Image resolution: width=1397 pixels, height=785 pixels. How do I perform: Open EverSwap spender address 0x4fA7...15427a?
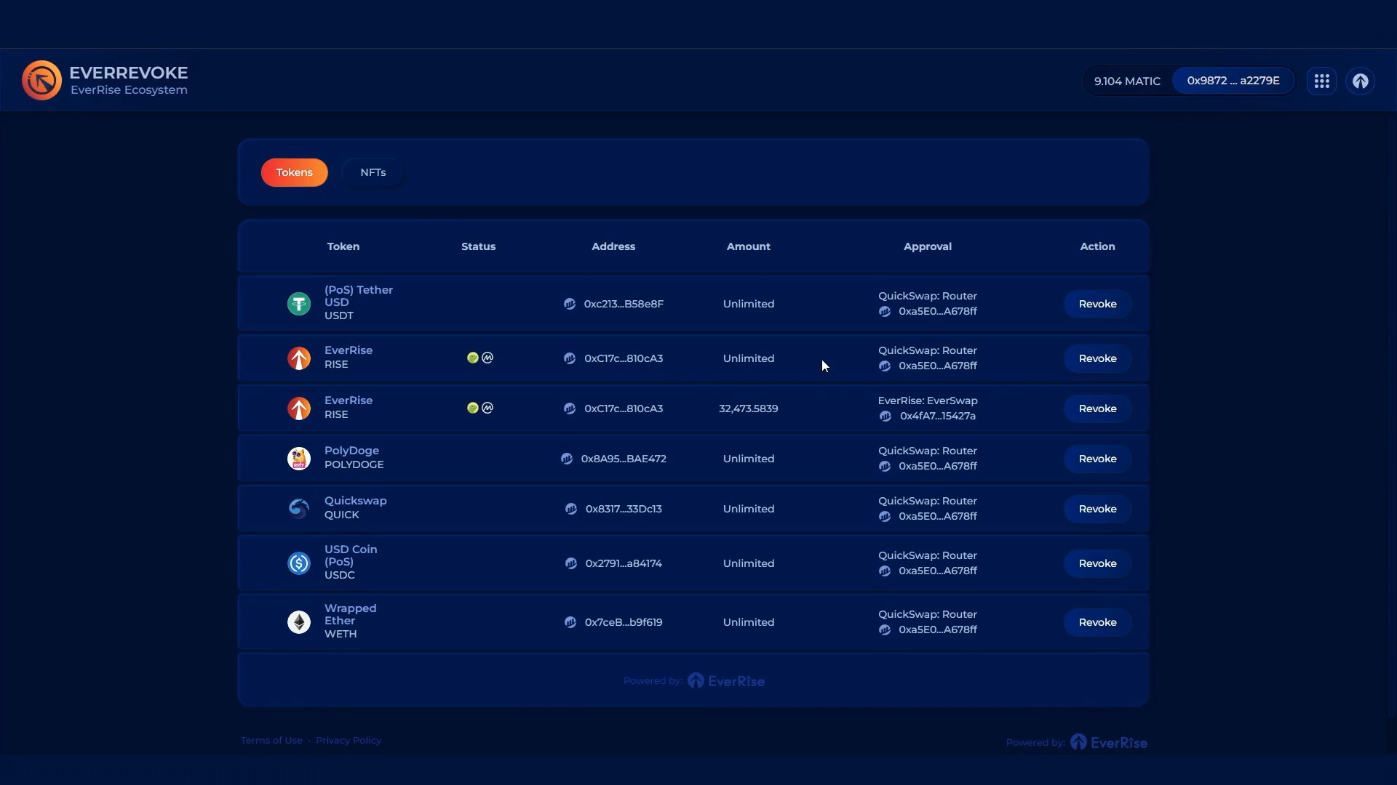pos(938,416)
